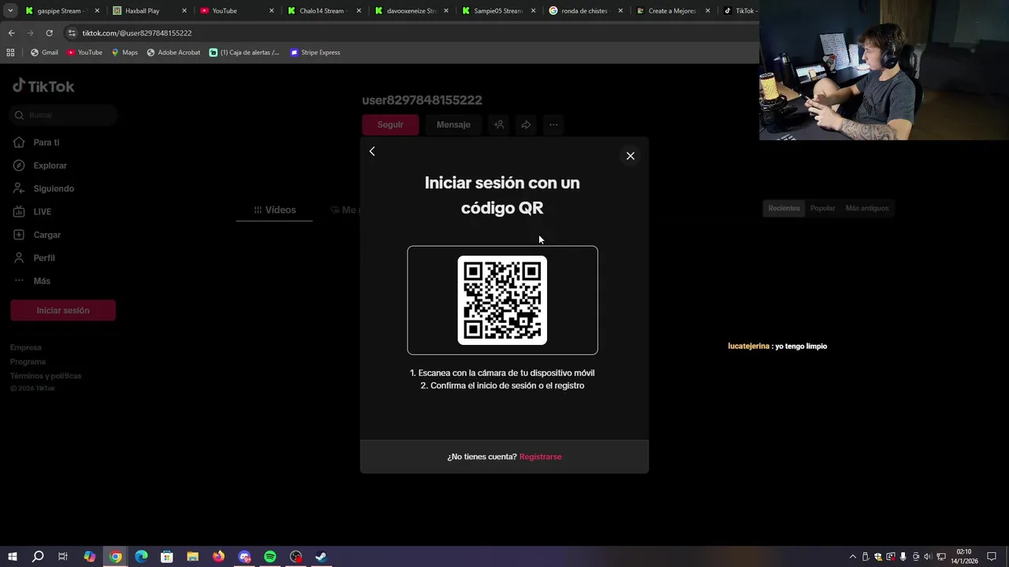
Task: Open Copilot from the taskbar
Action: coord(89,557)
